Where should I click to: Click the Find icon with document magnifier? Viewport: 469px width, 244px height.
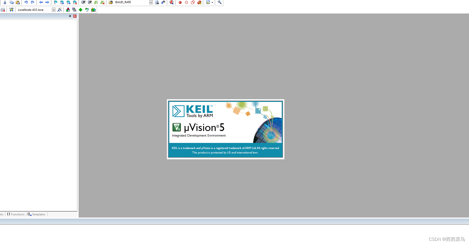(157, 2)
